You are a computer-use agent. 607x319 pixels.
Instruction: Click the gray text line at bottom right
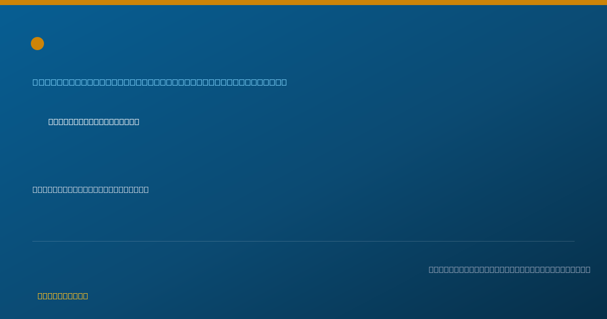click(509, 269)
